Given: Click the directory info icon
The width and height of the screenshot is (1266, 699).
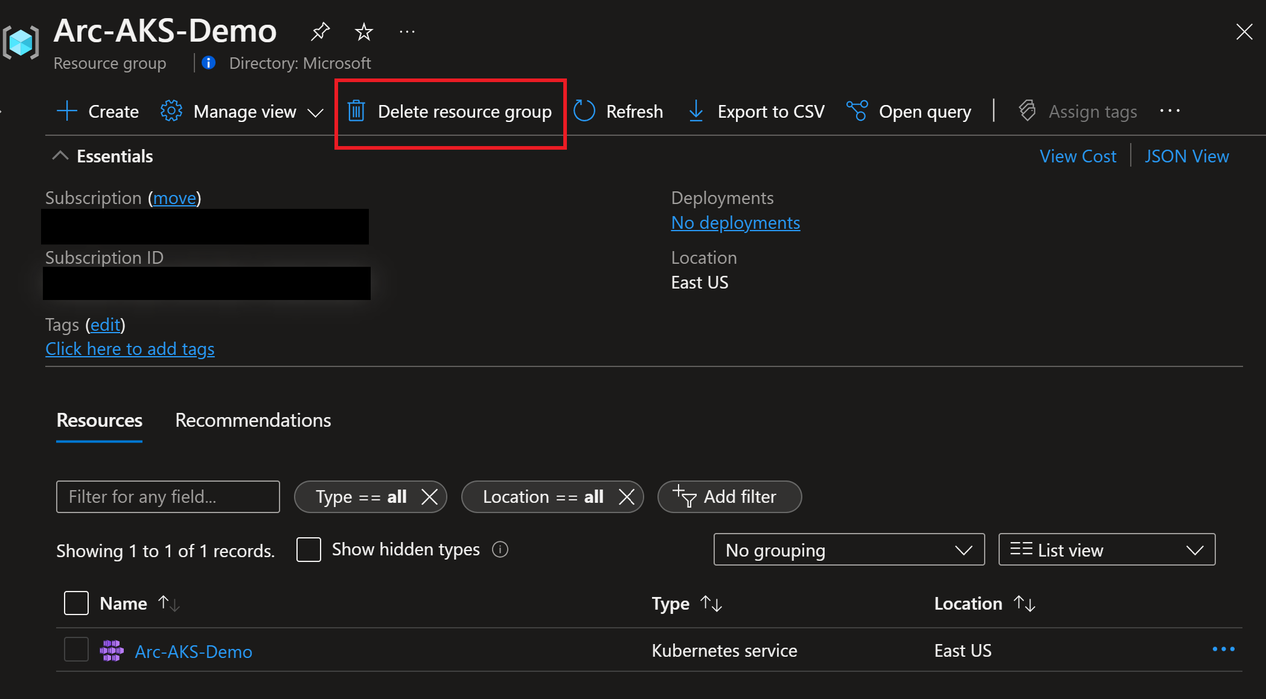Looking at the screenshot, I should 209,63.
